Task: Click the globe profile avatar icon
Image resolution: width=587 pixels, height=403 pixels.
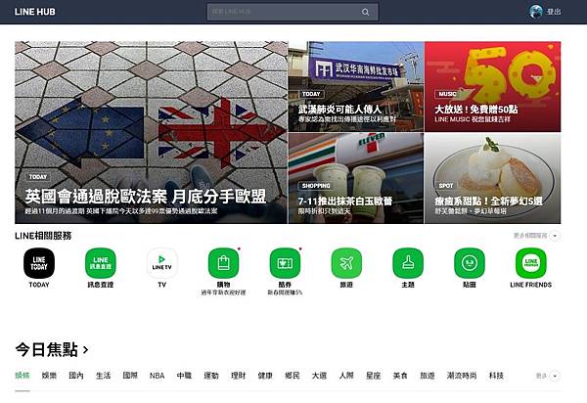Action: [x=536, y=12]
